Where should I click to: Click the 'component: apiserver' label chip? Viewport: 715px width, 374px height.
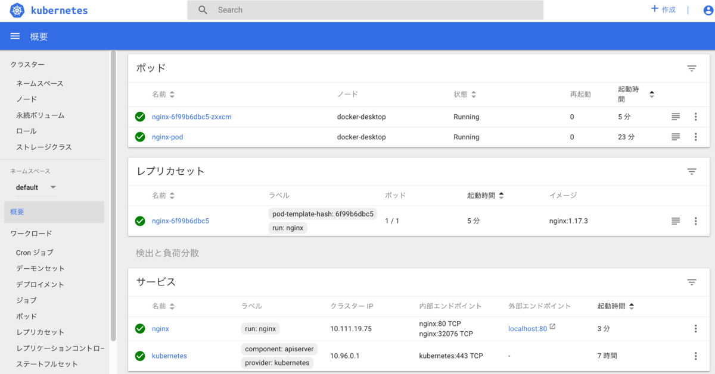click(x=279, y=349)
